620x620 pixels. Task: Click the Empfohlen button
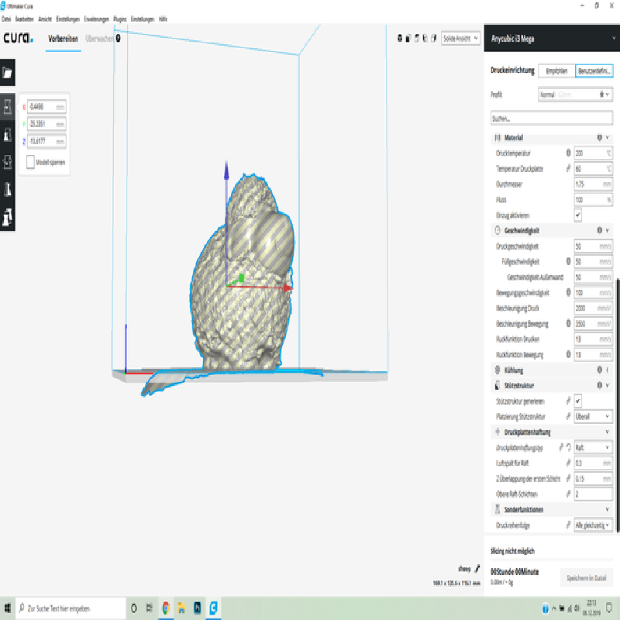(556, 71)
